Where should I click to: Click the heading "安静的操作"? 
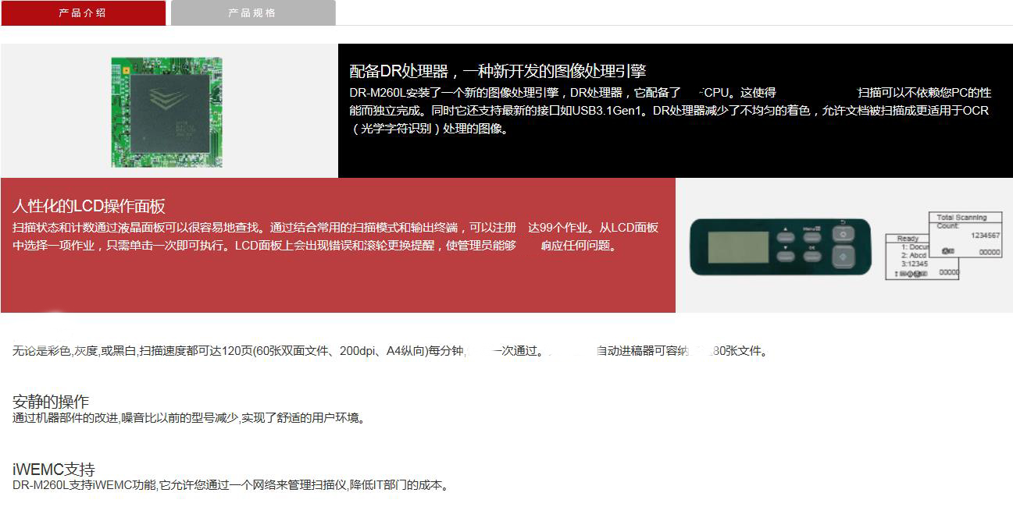(51, 402)
